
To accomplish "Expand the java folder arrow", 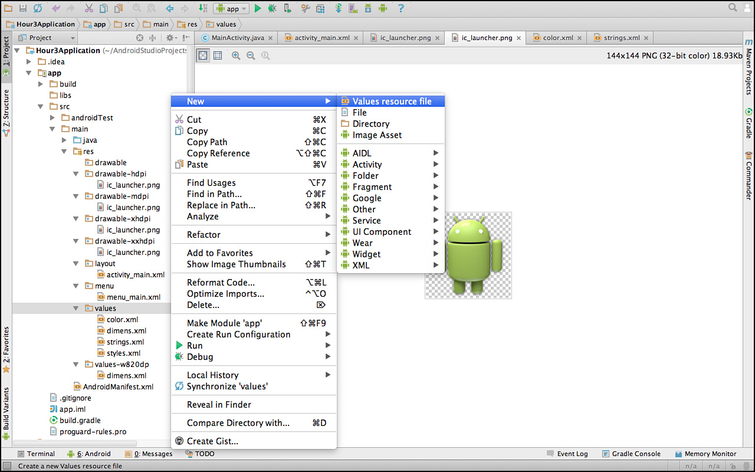I will pos(64,140).
